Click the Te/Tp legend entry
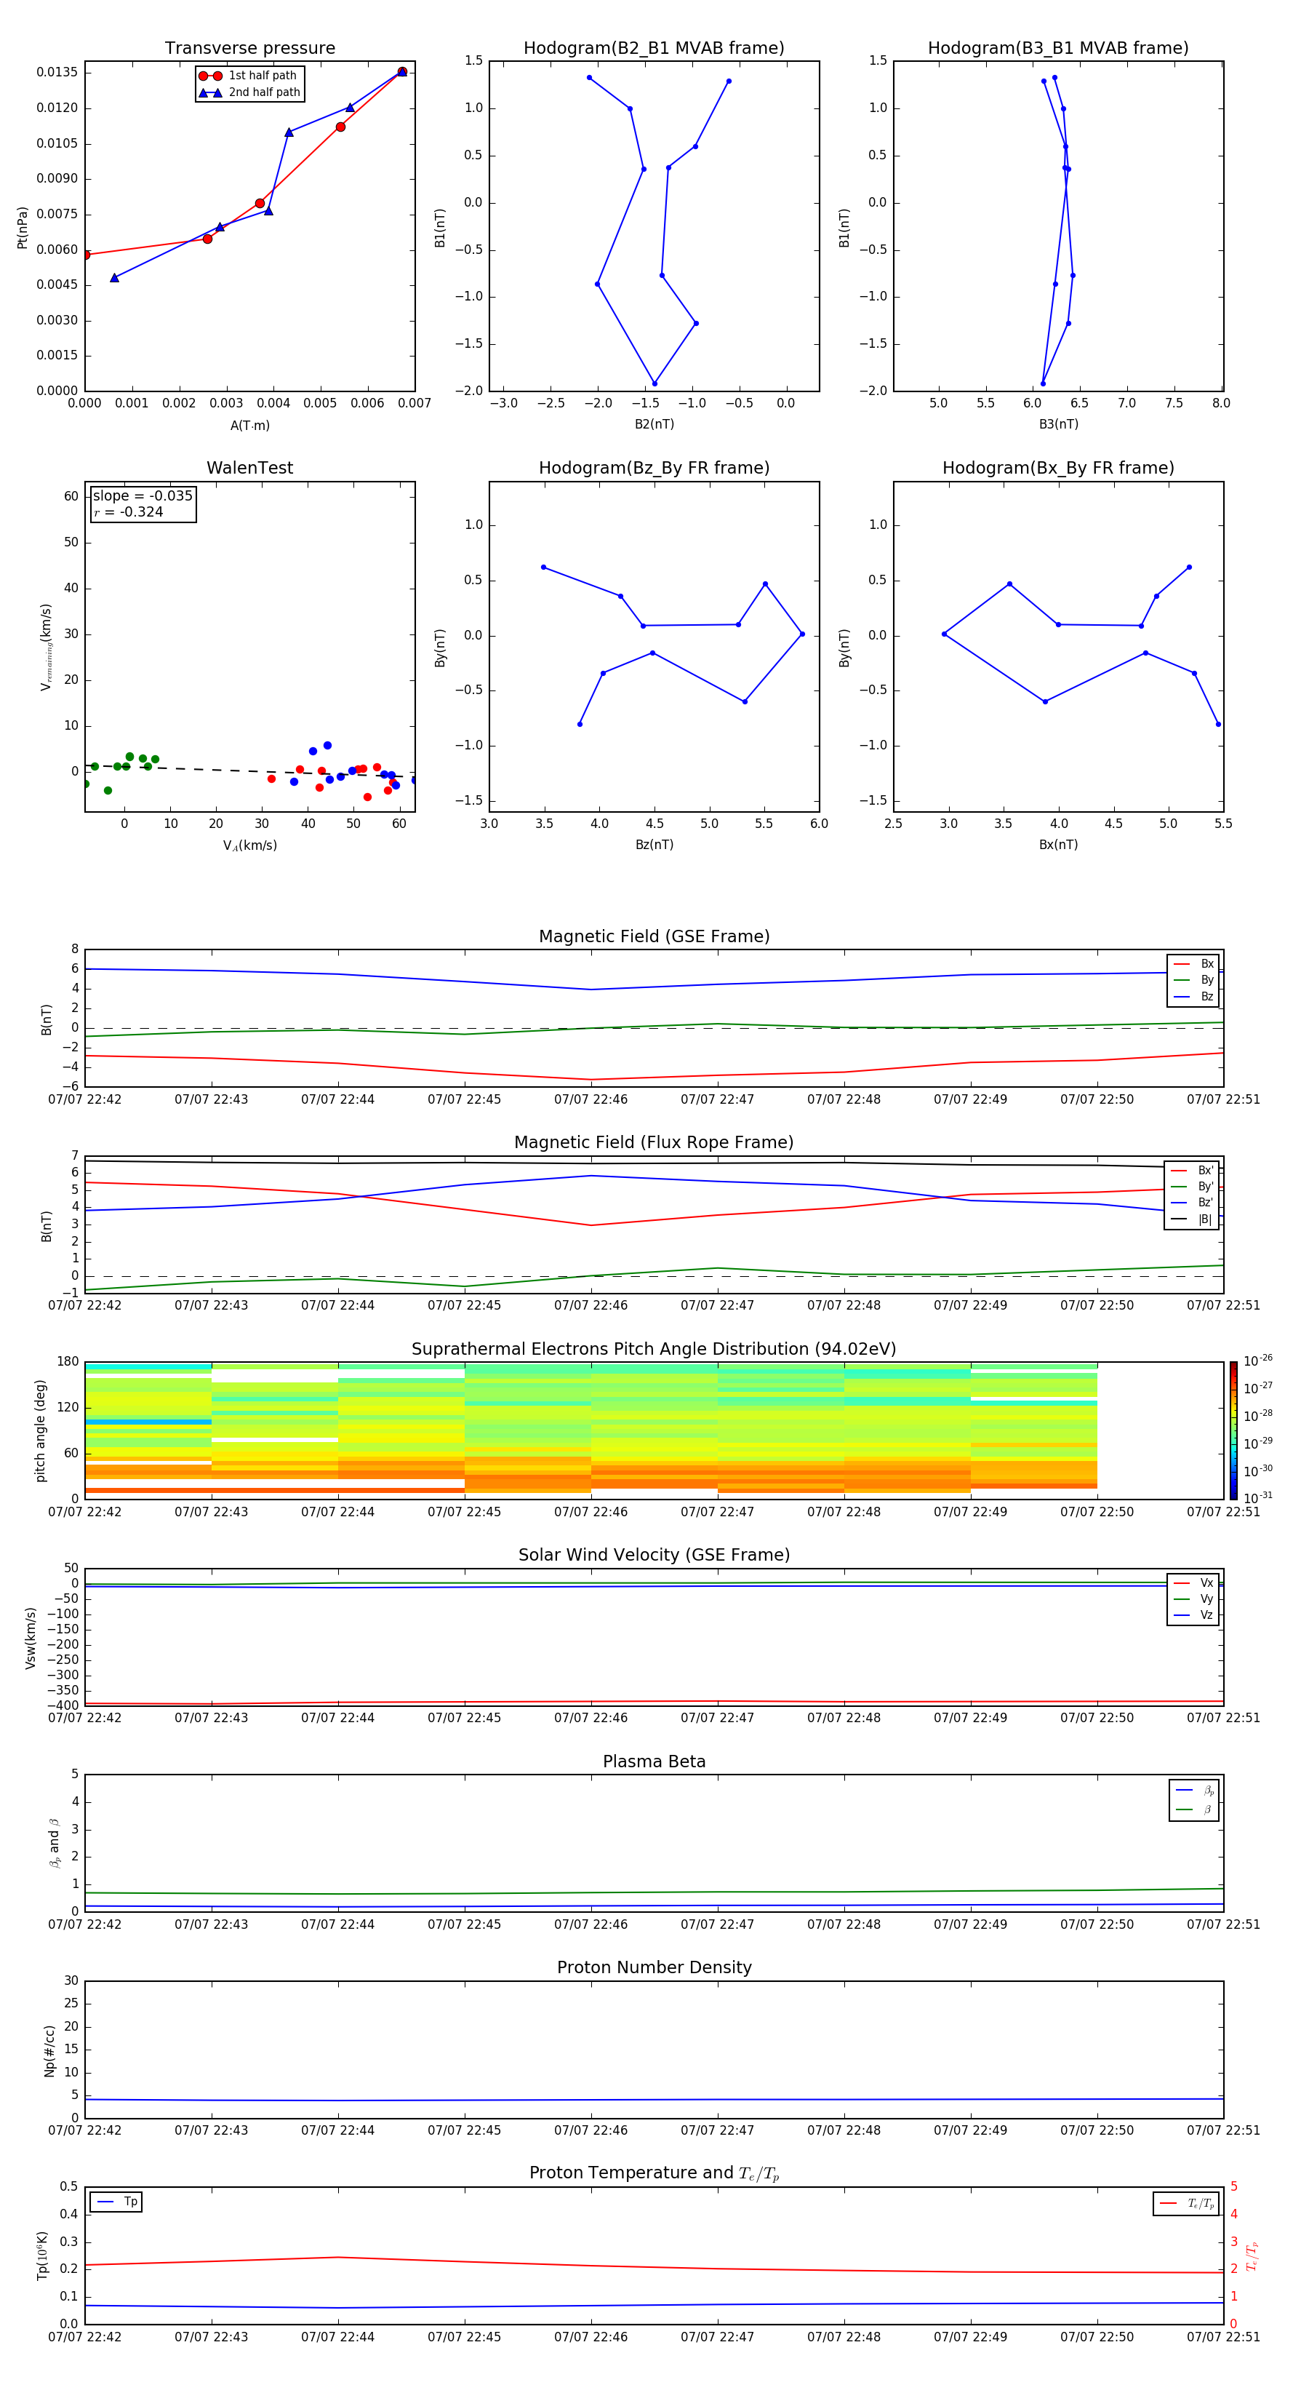The width and height of the screenshot is (1309, 2401). tap(1186, 2203)
